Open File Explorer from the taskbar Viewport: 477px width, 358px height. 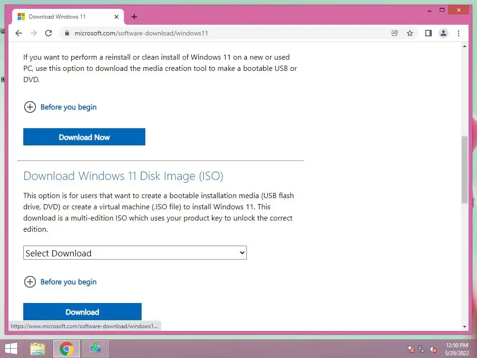pos(38,349)
